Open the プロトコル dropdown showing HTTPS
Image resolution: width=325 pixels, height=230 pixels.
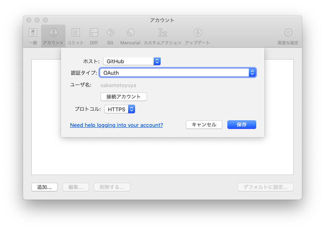tap(120, 109)
